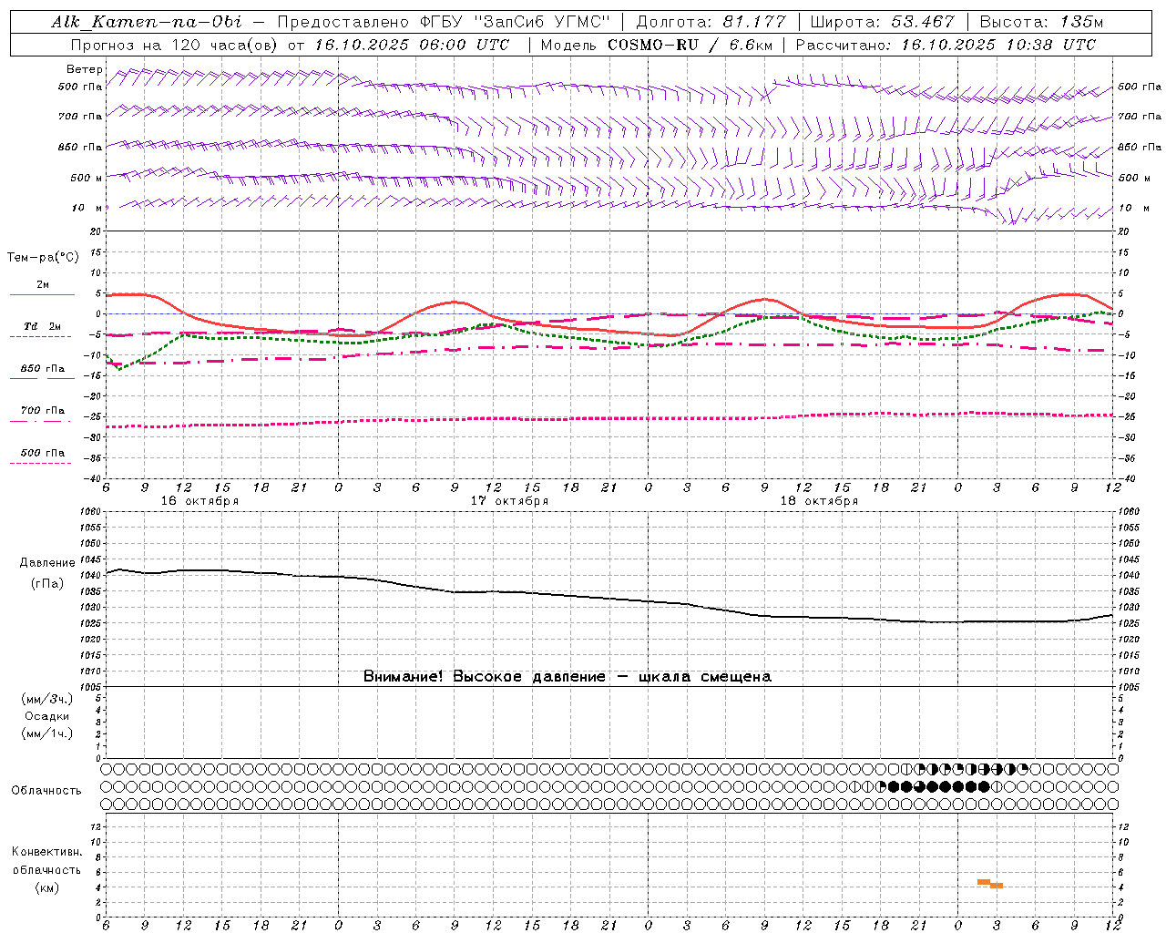
Task: Click the station name Alk_Kamen-na-Obi
Action: (x=147, y=22)
